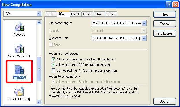Click the New button
180x107 pixels.
click(x=165, y=14)
